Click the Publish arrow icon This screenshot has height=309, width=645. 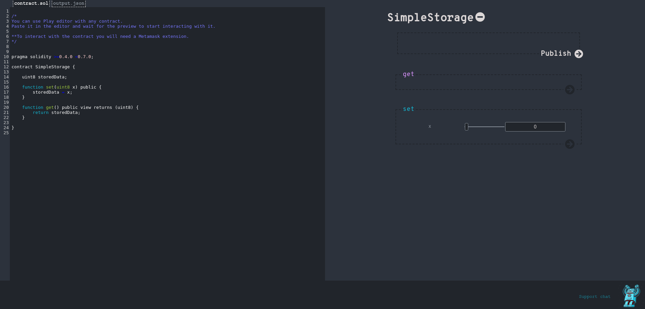[x=579, y=54]
